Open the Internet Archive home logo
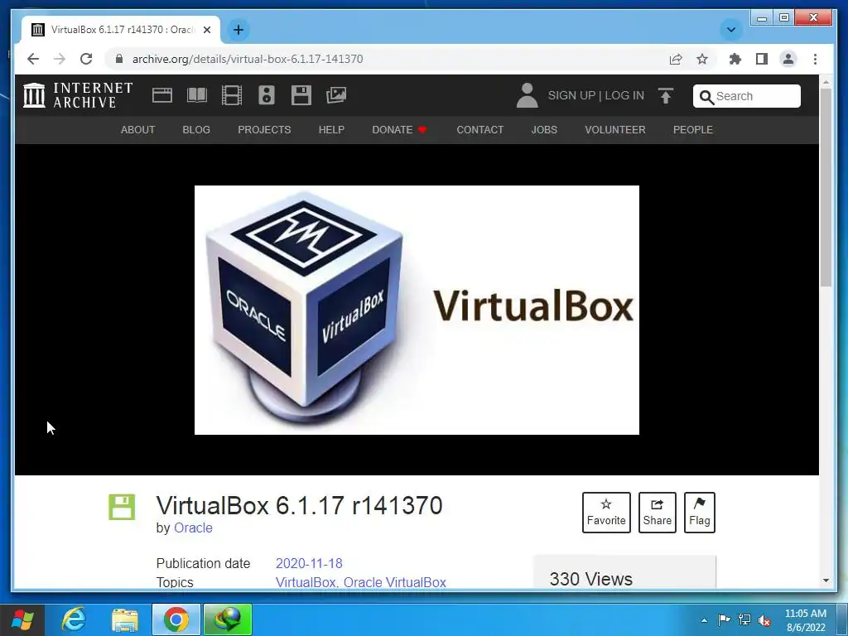The width and height of the screenshot is (848, 636). [x=78, y=95]
